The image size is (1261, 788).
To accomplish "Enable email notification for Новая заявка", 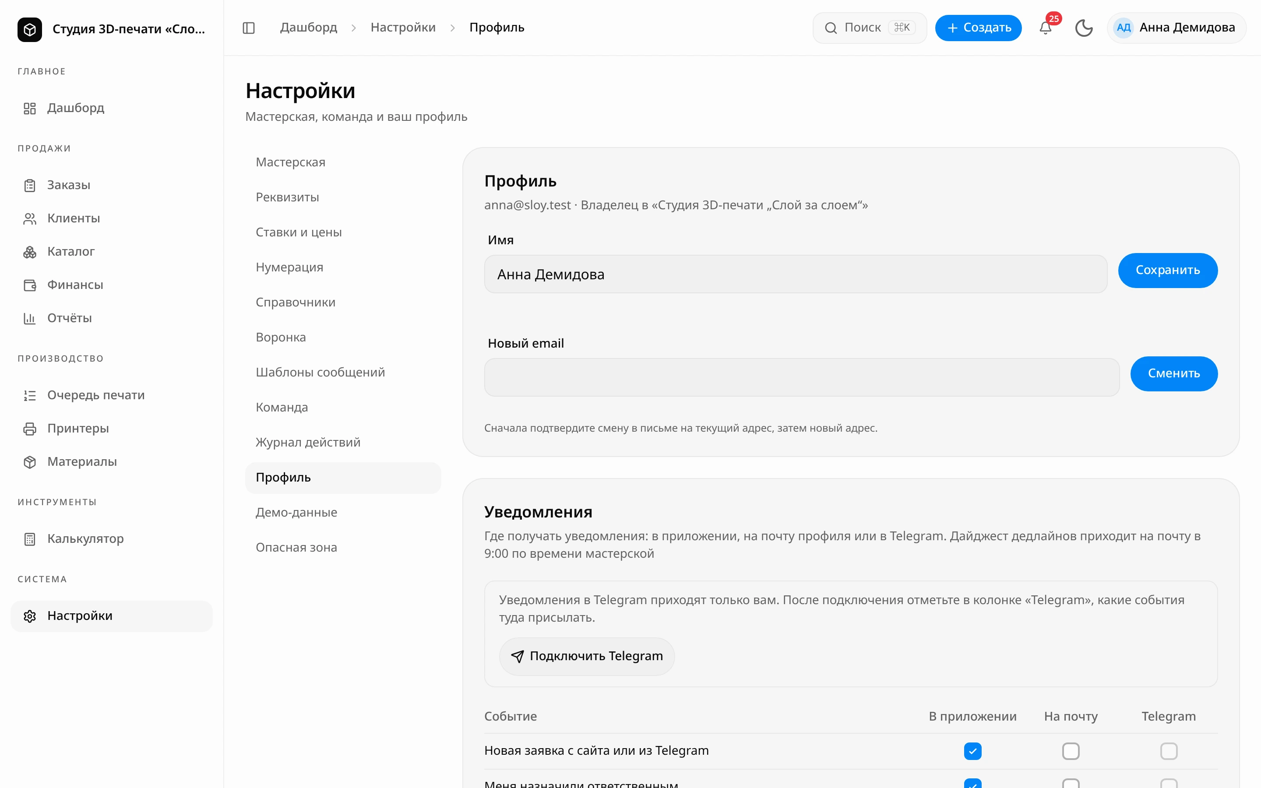I will click(1071, 751).
